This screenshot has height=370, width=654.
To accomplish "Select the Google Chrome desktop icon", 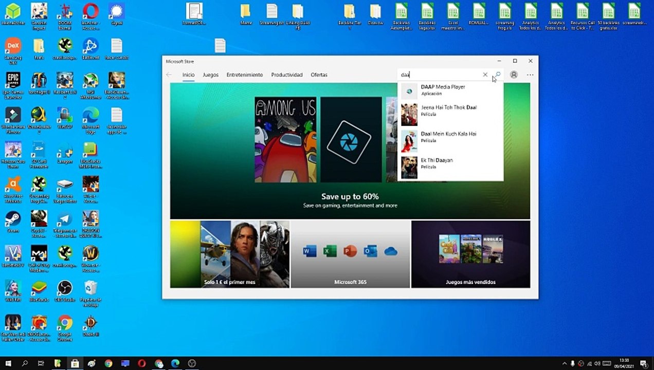I will [x=65, y=328].
